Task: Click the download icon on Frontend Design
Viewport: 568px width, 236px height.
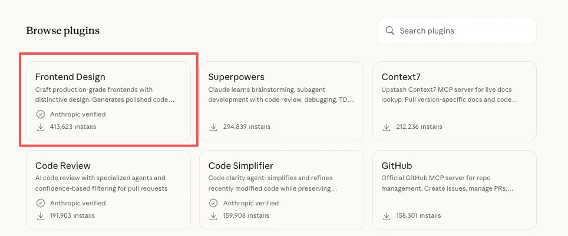Action: [x=41, y=127]
